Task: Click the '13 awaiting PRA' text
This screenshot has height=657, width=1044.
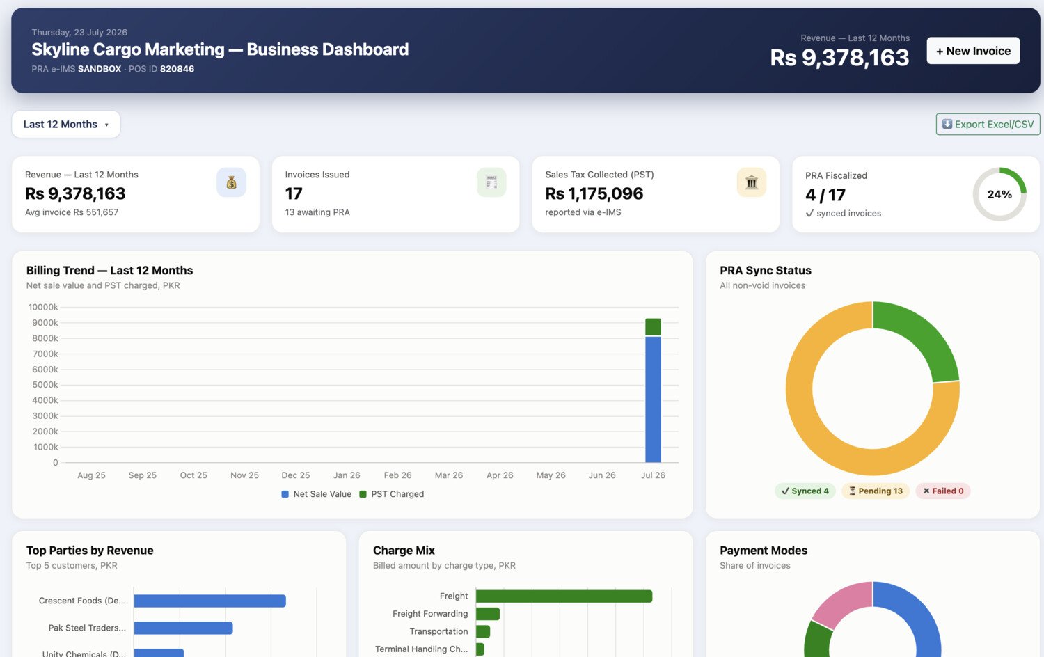Action: pyautogui.click(x=317, y=212)
